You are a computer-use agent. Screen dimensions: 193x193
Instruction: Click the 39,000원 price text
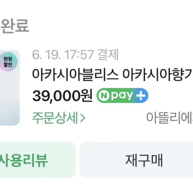pyautogui.click(x=62, y=96)
